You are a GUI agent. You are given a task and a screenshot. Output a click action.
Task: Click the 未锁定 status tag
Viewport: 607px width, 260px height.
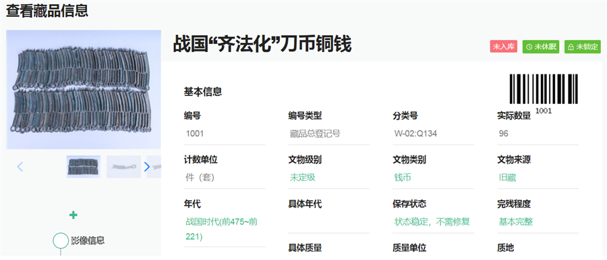pyautogui.click(x=583, y=47)
